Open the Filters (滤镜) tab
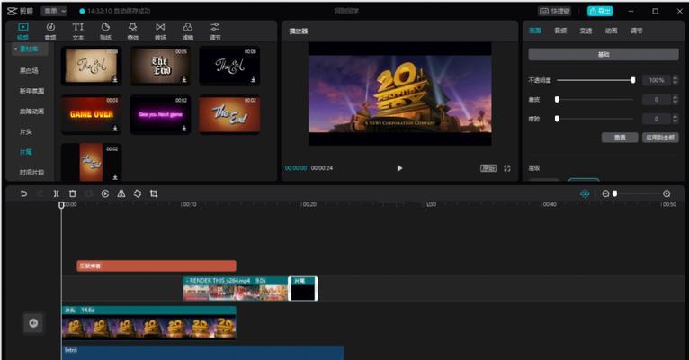The width and height of the screenshot is (689, 360). [x=188, y=31]
